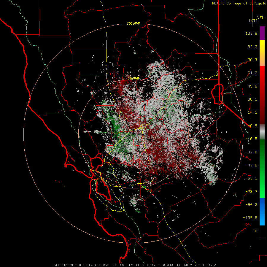Click the -78.7 velocity scale value
Viewport: 267px width, 267px height.
251,192
